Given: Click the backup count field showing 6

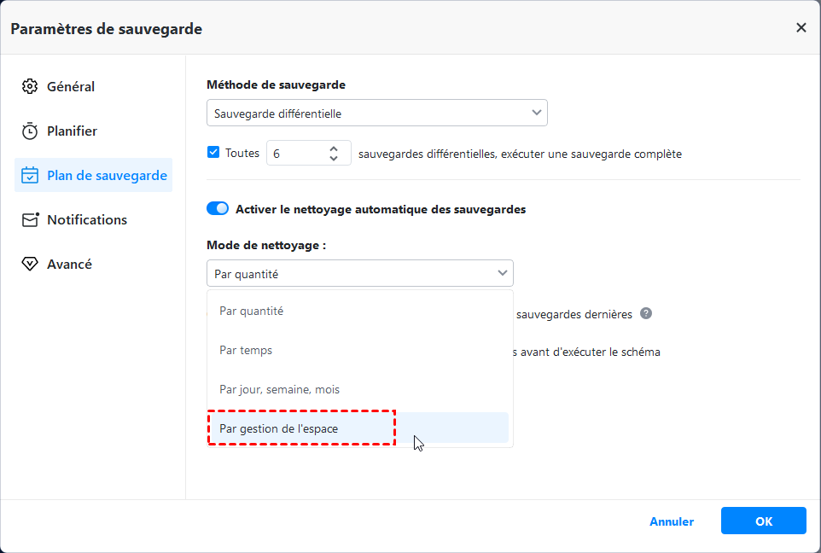Looking at the screenshot, I should tap(294, 154).
